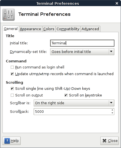The width and height of the screenshot is (121, 148).
Task: Toggle Scroll single line using Shift-Up/-Down keys
Action: (12, 89)
